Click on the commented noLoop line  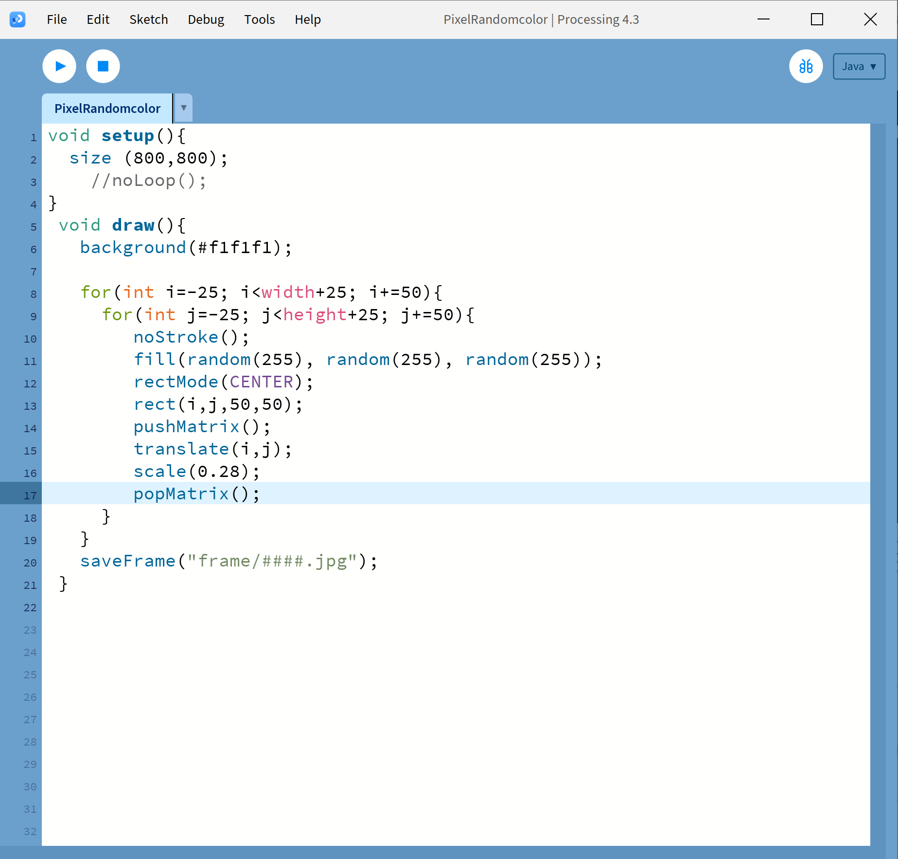point(149,181)
